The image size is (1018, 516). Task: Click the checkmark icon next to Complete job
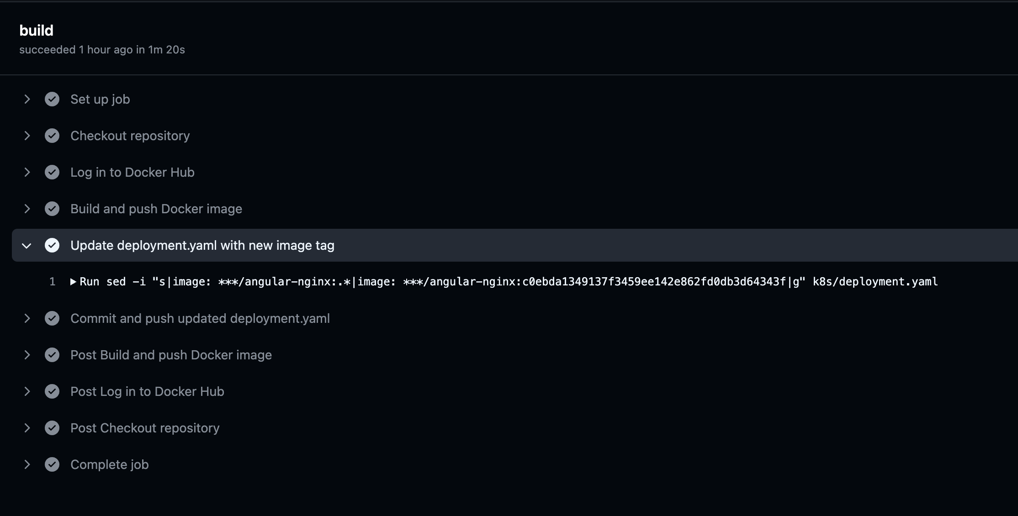[x=52, y=464]
